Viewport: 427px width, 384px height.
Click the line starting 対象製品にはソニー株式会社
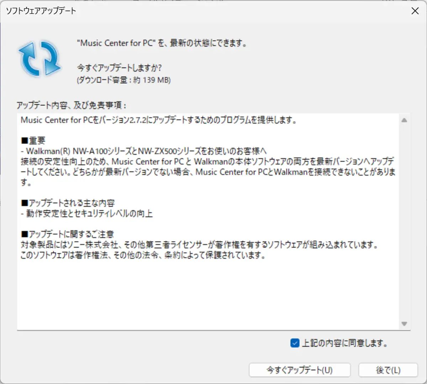point(199,245)
